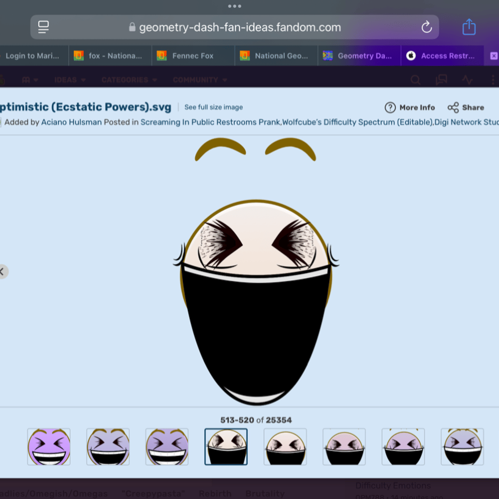499x499 pixels.
Task: Select the bright purple laughing face thumbnail
Action: [x=49, y=447]
